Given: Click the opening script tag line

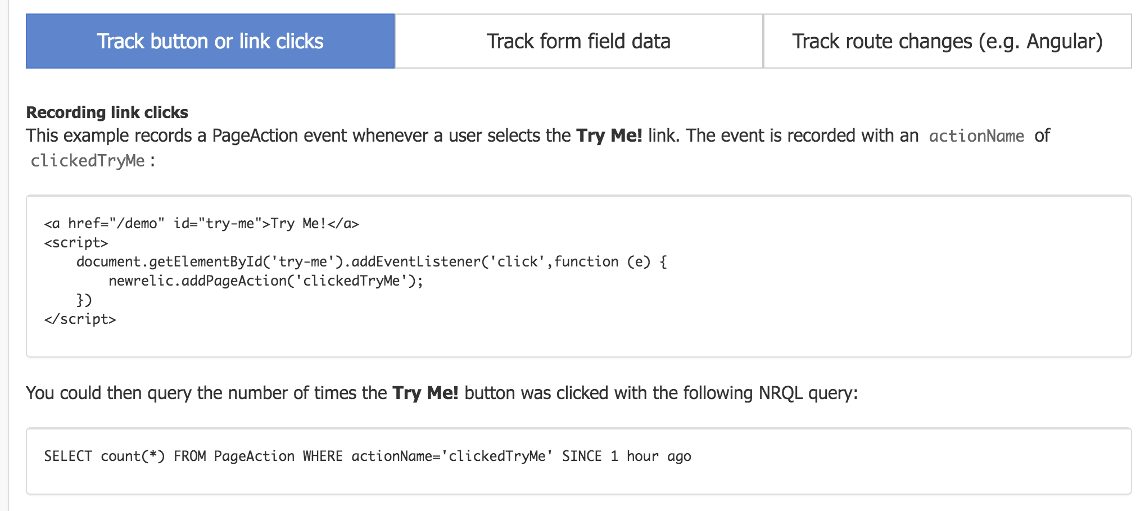Looking at the screenshot, I should point(76,243).
